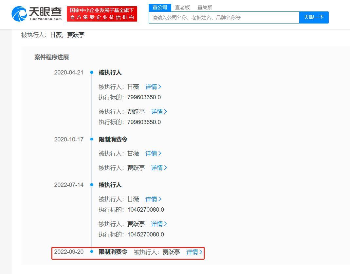Click the 案件程序进展 section heading
Image resolution: width=350 pixels, height=274 pixels.
51,57
